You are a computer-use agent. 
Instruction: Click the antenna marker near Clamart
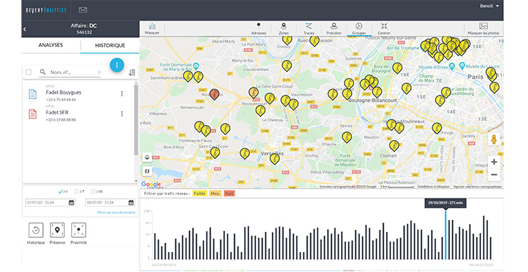394,145
